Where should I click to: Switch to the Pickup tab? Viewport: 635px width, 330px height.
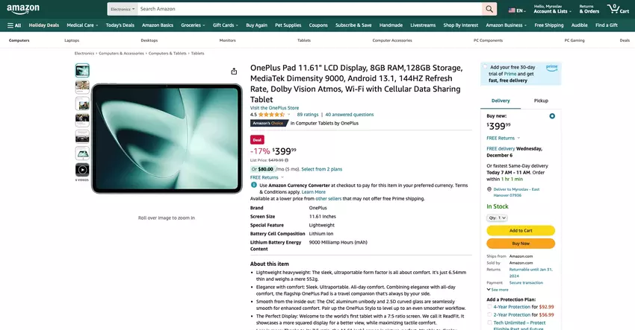tap(541, 101)
